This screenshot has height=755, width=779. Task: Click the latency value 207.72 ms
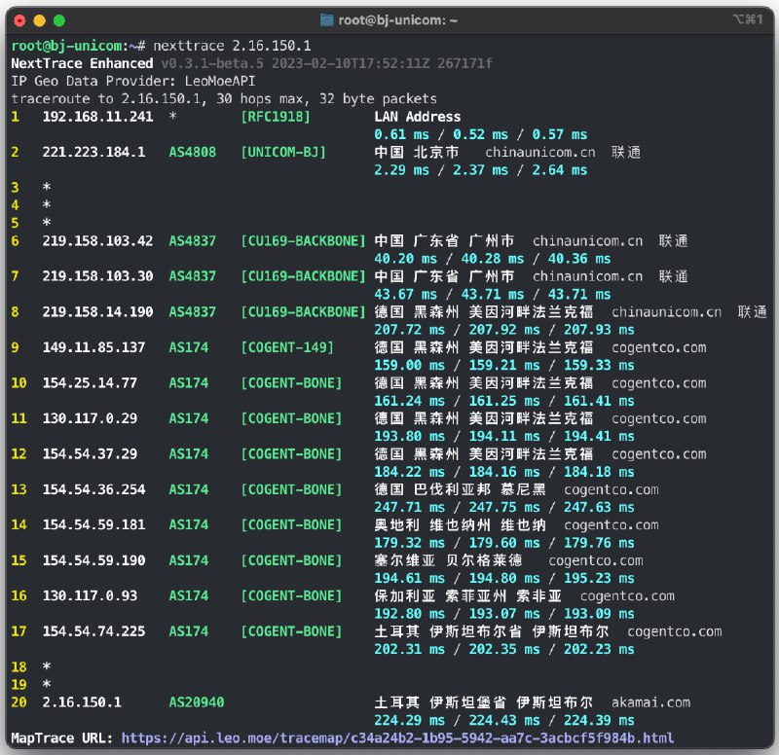(x=409, y=330)
